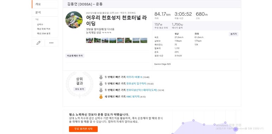
Task: Click the 680 m elevation value
Action: click(202, 14)
